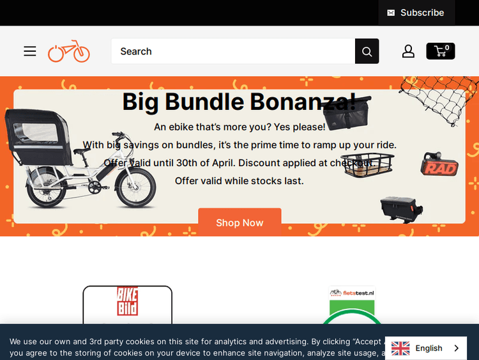Open the shopping cart icon
Image resolution: width=479 pixels, height=360 pixels.
[441, 51]
